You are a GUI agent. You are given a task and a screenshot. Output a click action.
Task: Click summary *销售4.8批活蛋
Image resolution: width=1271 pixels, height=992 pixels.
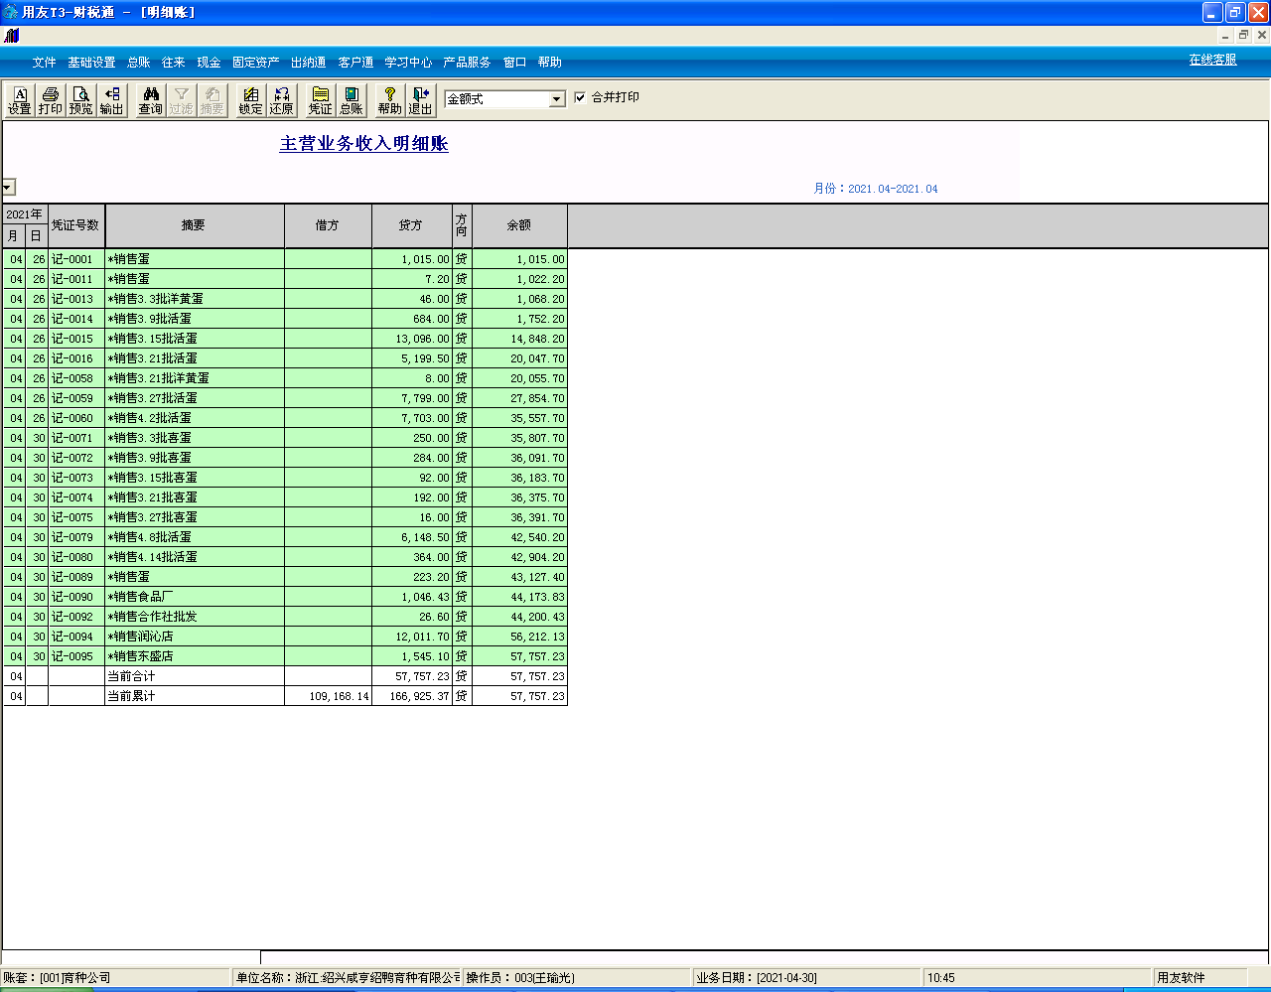point(194,537)
